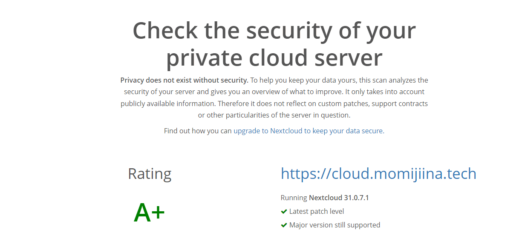The image size is (519, 230).
Task: Click the Latest patch level label
Action: (x=316, y=212)
